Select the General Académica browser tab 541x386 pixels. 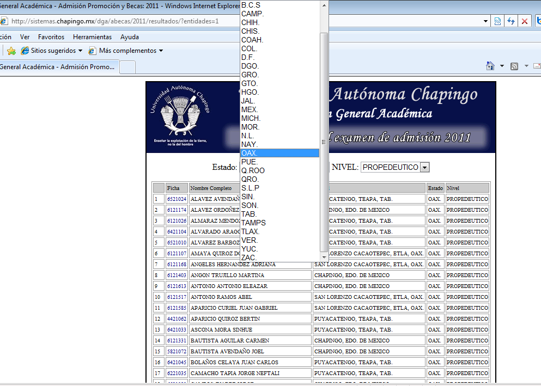point(59,67)
